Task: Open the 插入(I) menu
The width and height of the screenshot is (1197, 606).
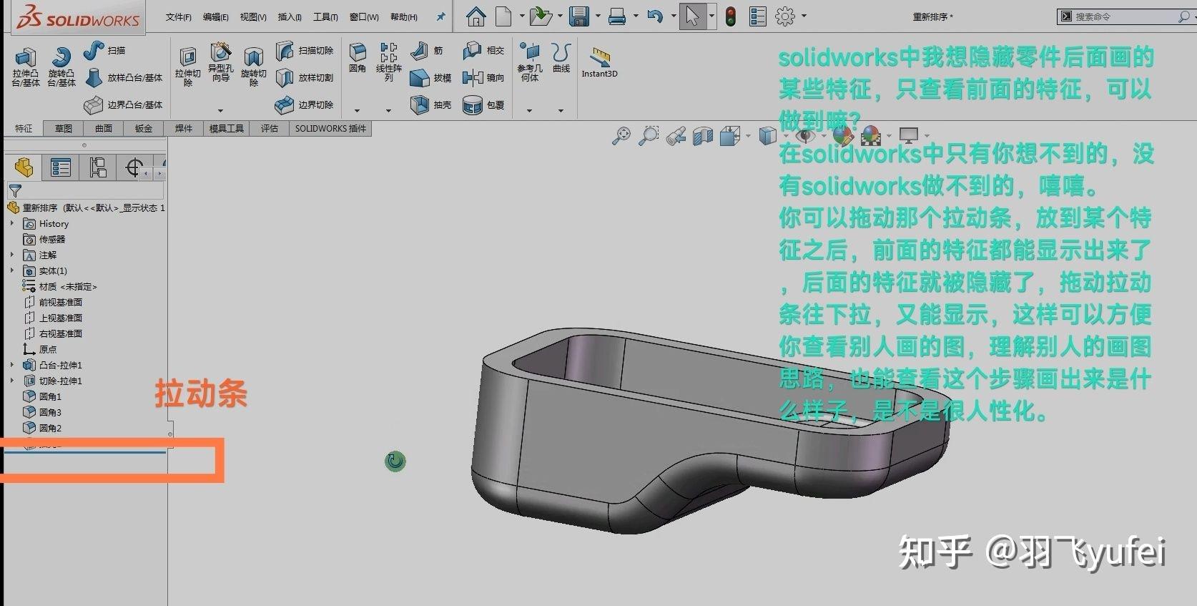Action: (x=290, y=17)
